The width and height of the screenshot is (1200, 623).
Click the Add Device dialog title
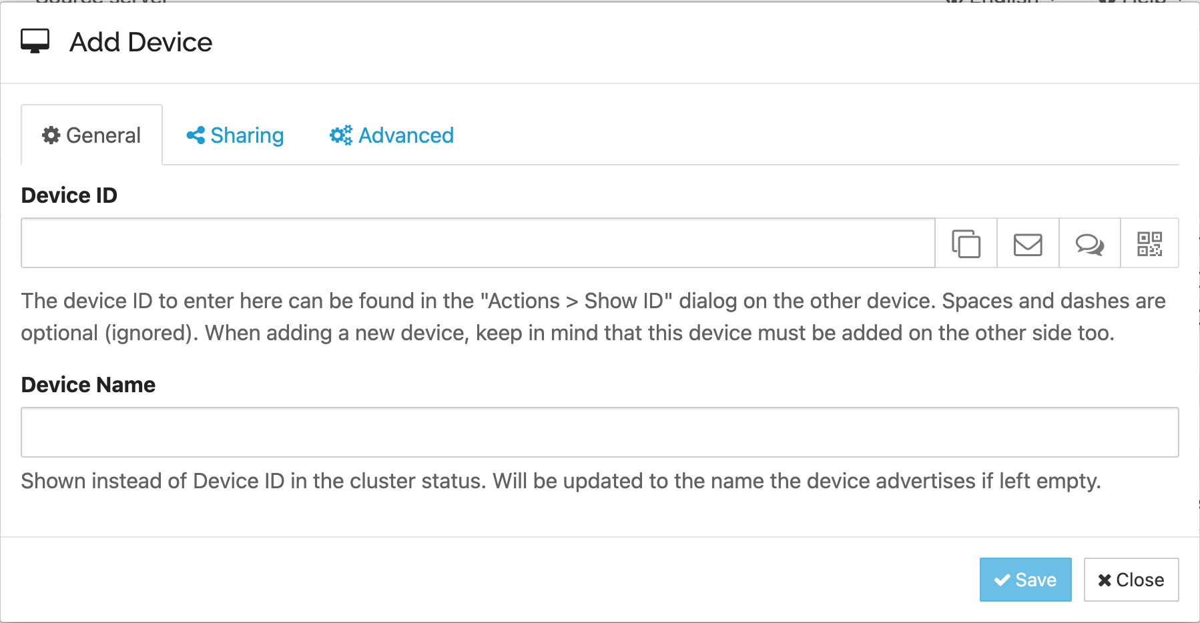[141, 42]
